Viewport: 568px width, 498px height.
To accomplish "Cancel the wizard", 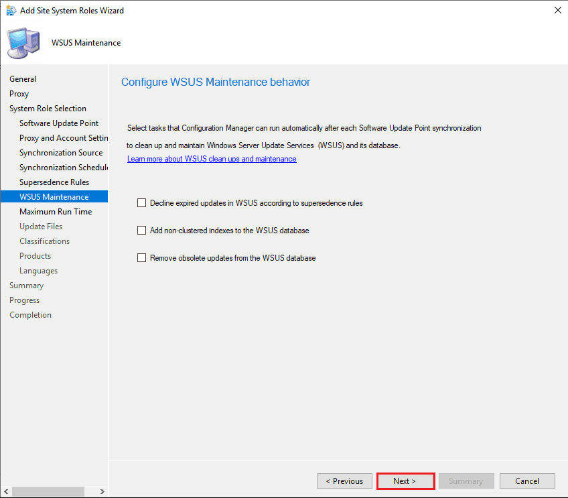I will pyautogui.click(x=527, y=481).
